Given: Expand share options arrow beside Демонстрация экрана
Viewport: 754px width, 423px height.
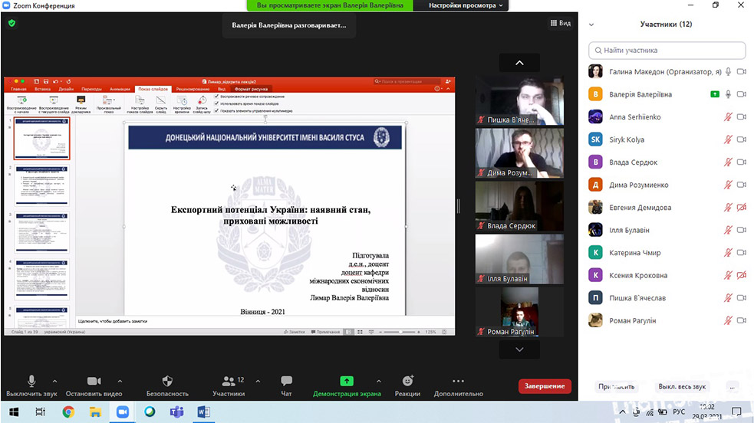Looking at the screenshot, I should pos(379,381).
